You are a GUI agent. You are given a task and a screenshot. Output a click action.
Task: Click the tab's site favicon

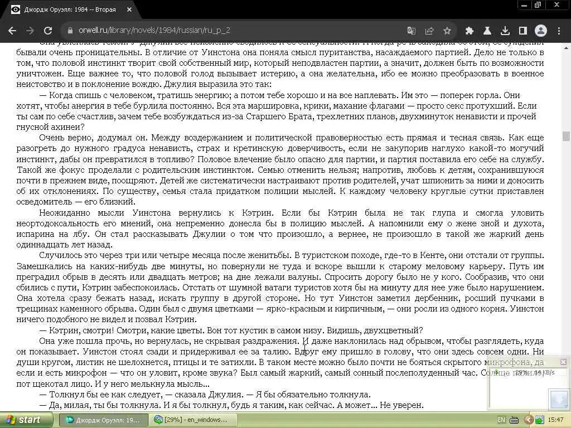click(15, 10)
